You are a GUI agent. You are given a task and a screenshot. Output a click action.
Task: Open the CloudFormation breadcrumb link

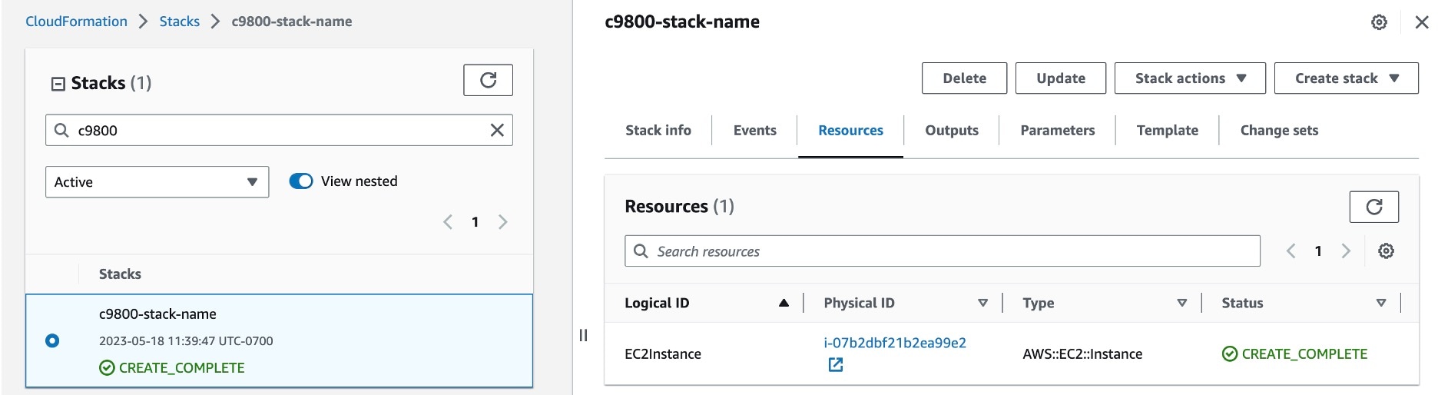[x=76, y=22]
